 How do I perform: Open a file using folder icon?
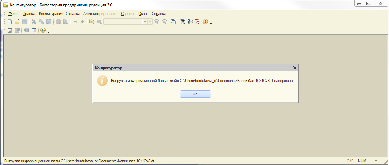[x=17, y=22]
